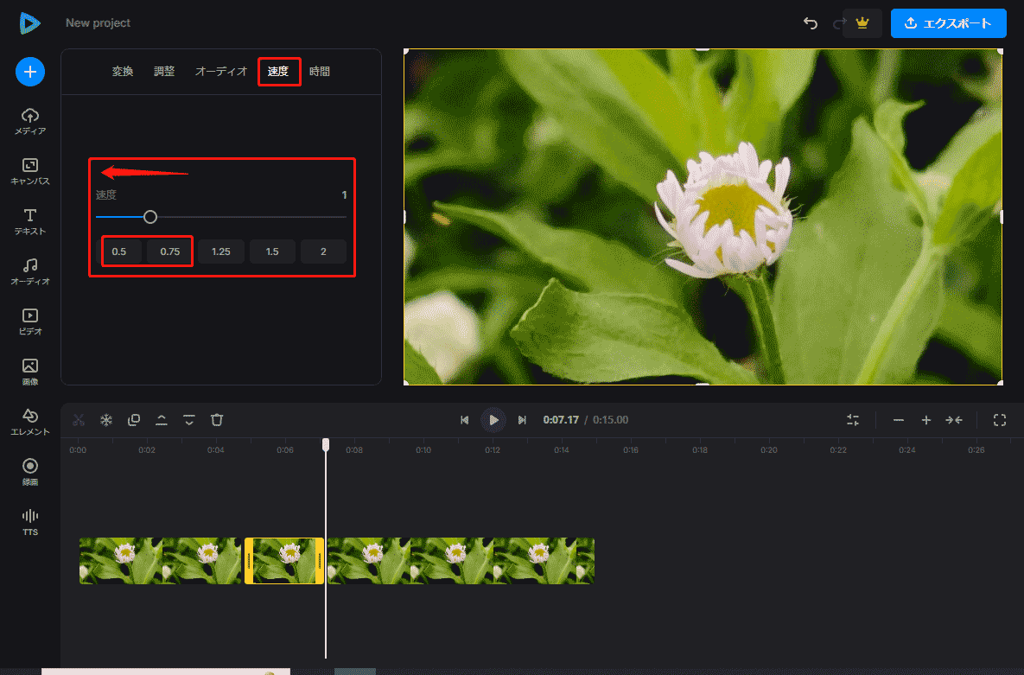
Task: Zoom in the timeline with plus
Action: (926, 420)
